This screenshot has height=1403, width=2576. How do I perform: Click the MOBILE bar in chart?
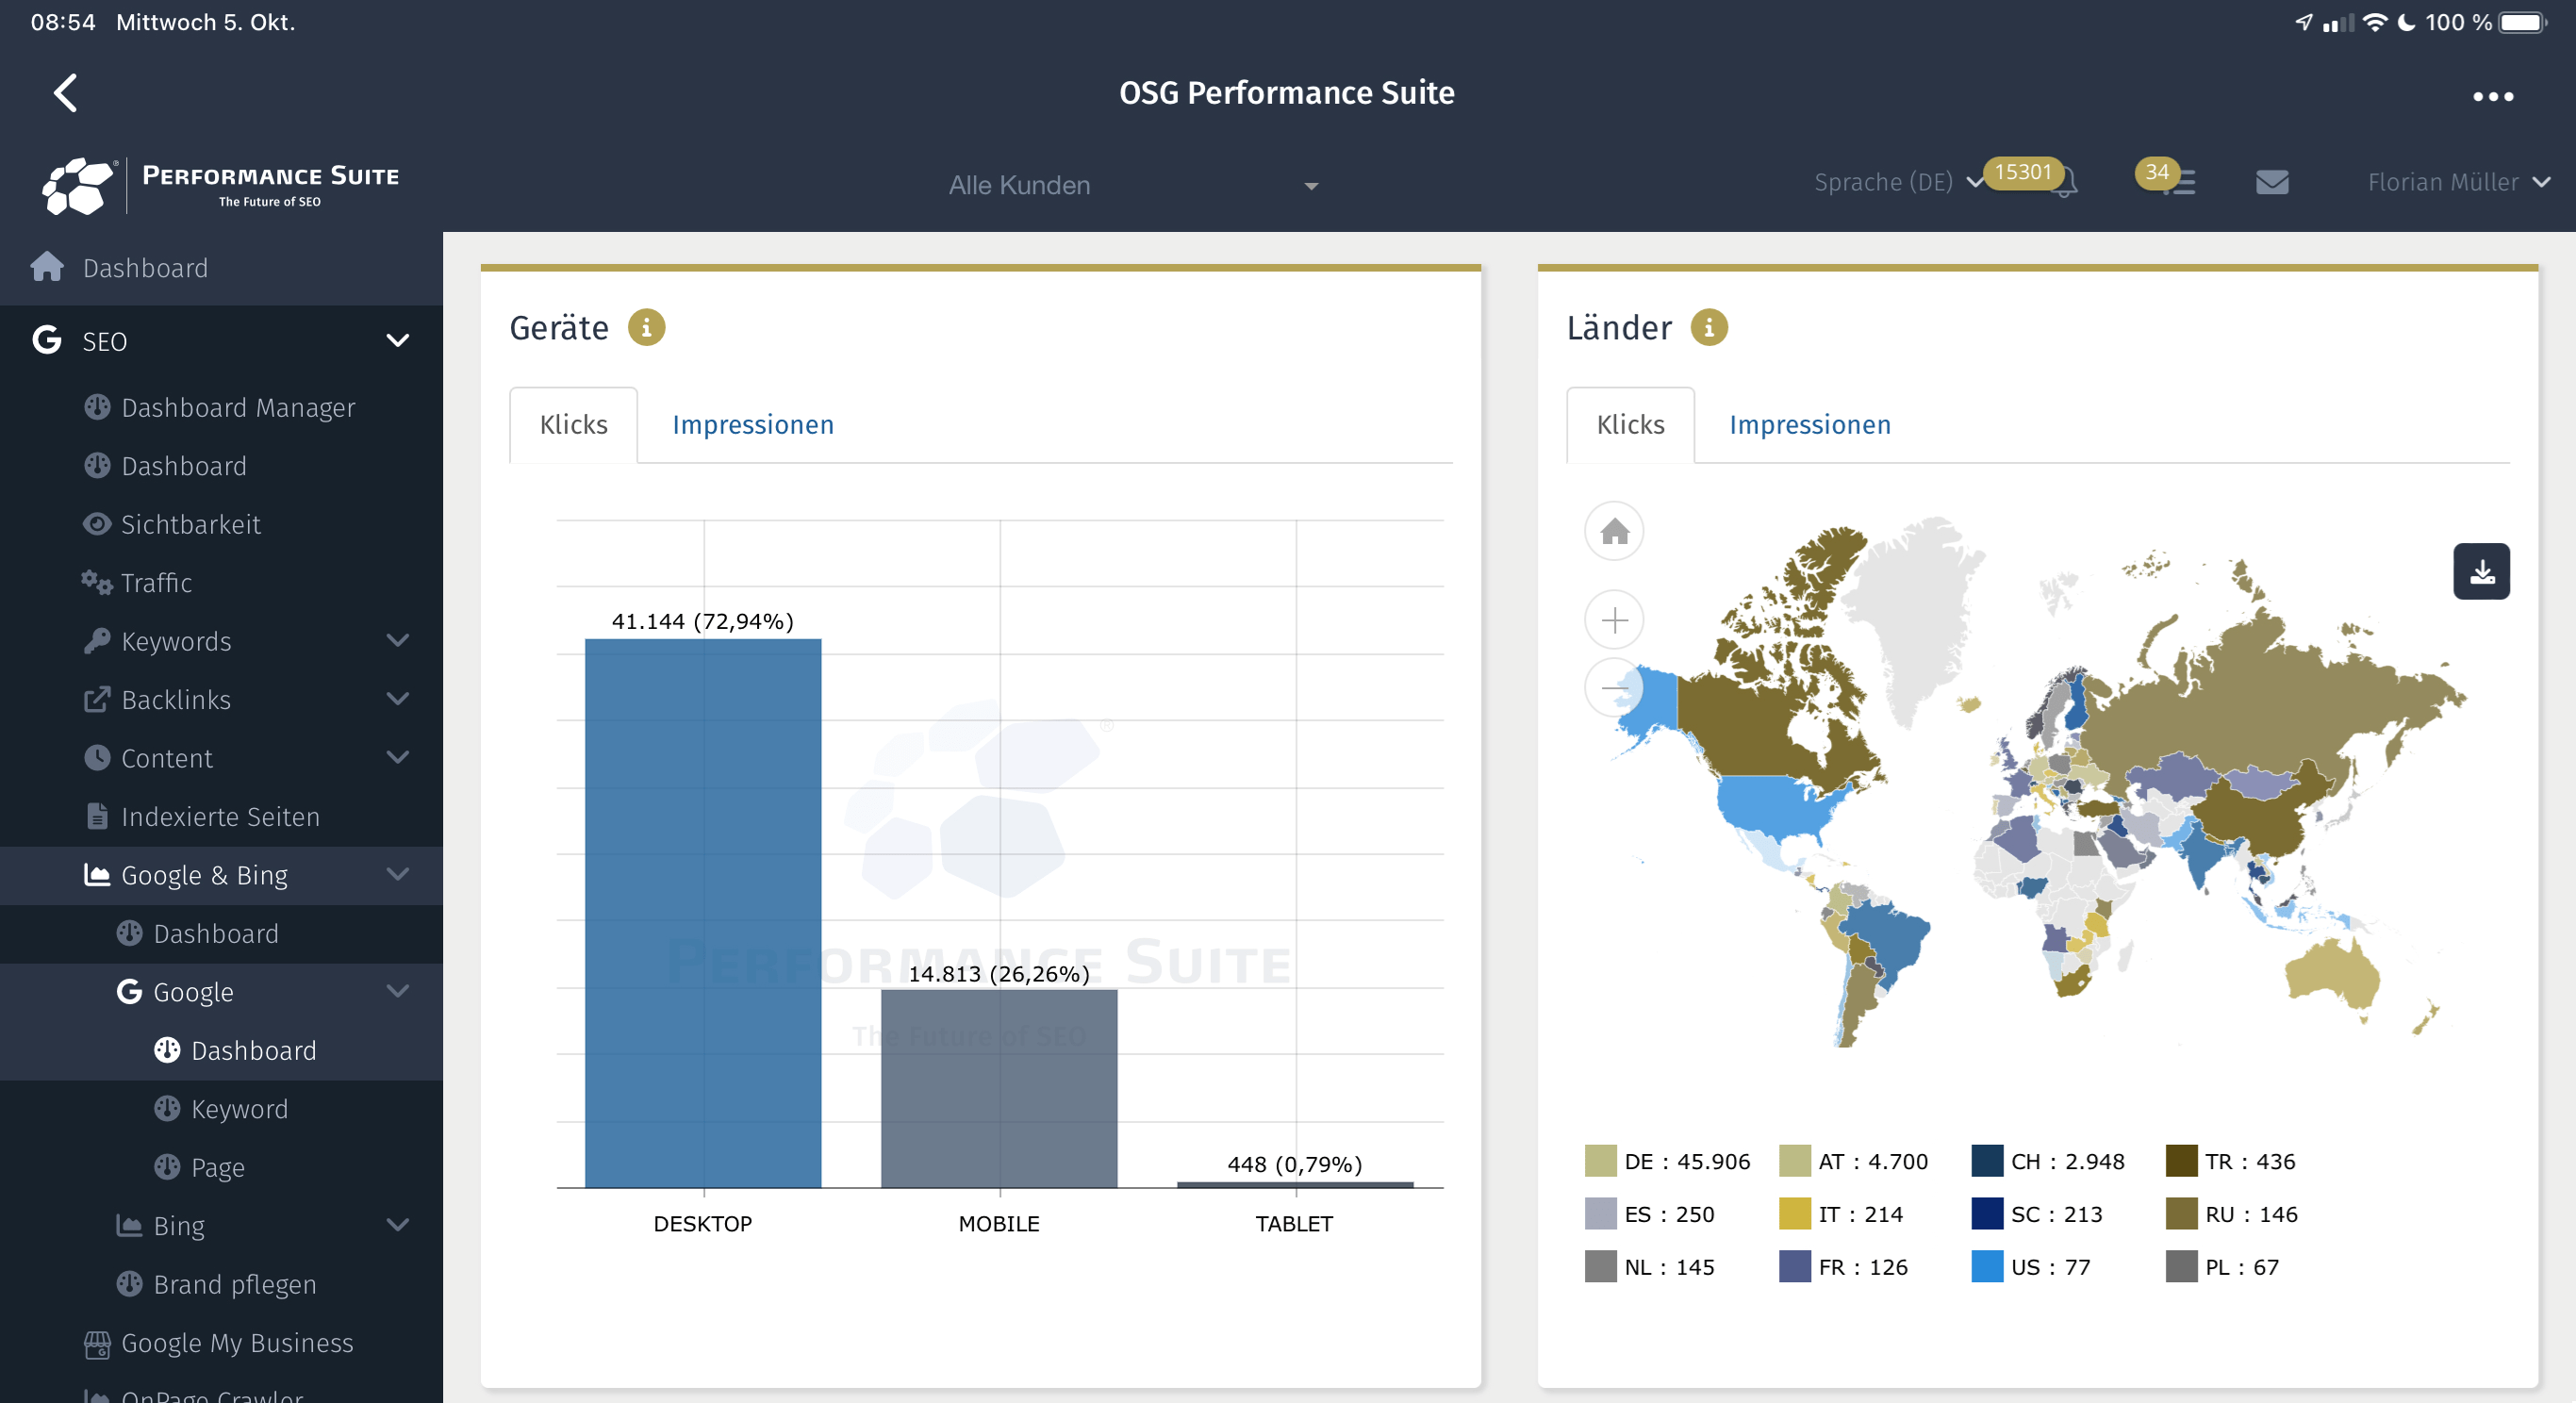[x=999, y=1088]
